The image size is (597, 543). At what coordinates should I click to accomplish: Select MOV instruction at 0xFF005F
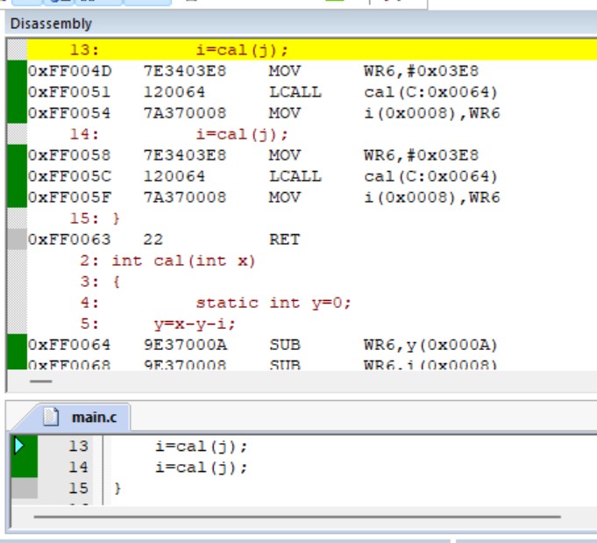(312, 197)
